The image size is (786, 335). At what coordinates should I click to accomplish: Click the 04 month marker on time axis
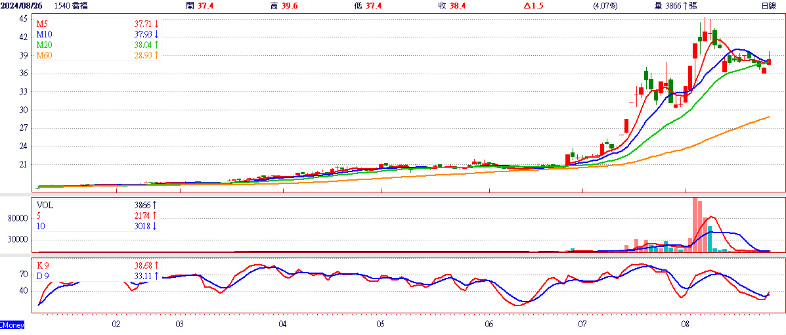tap(283, 324)
